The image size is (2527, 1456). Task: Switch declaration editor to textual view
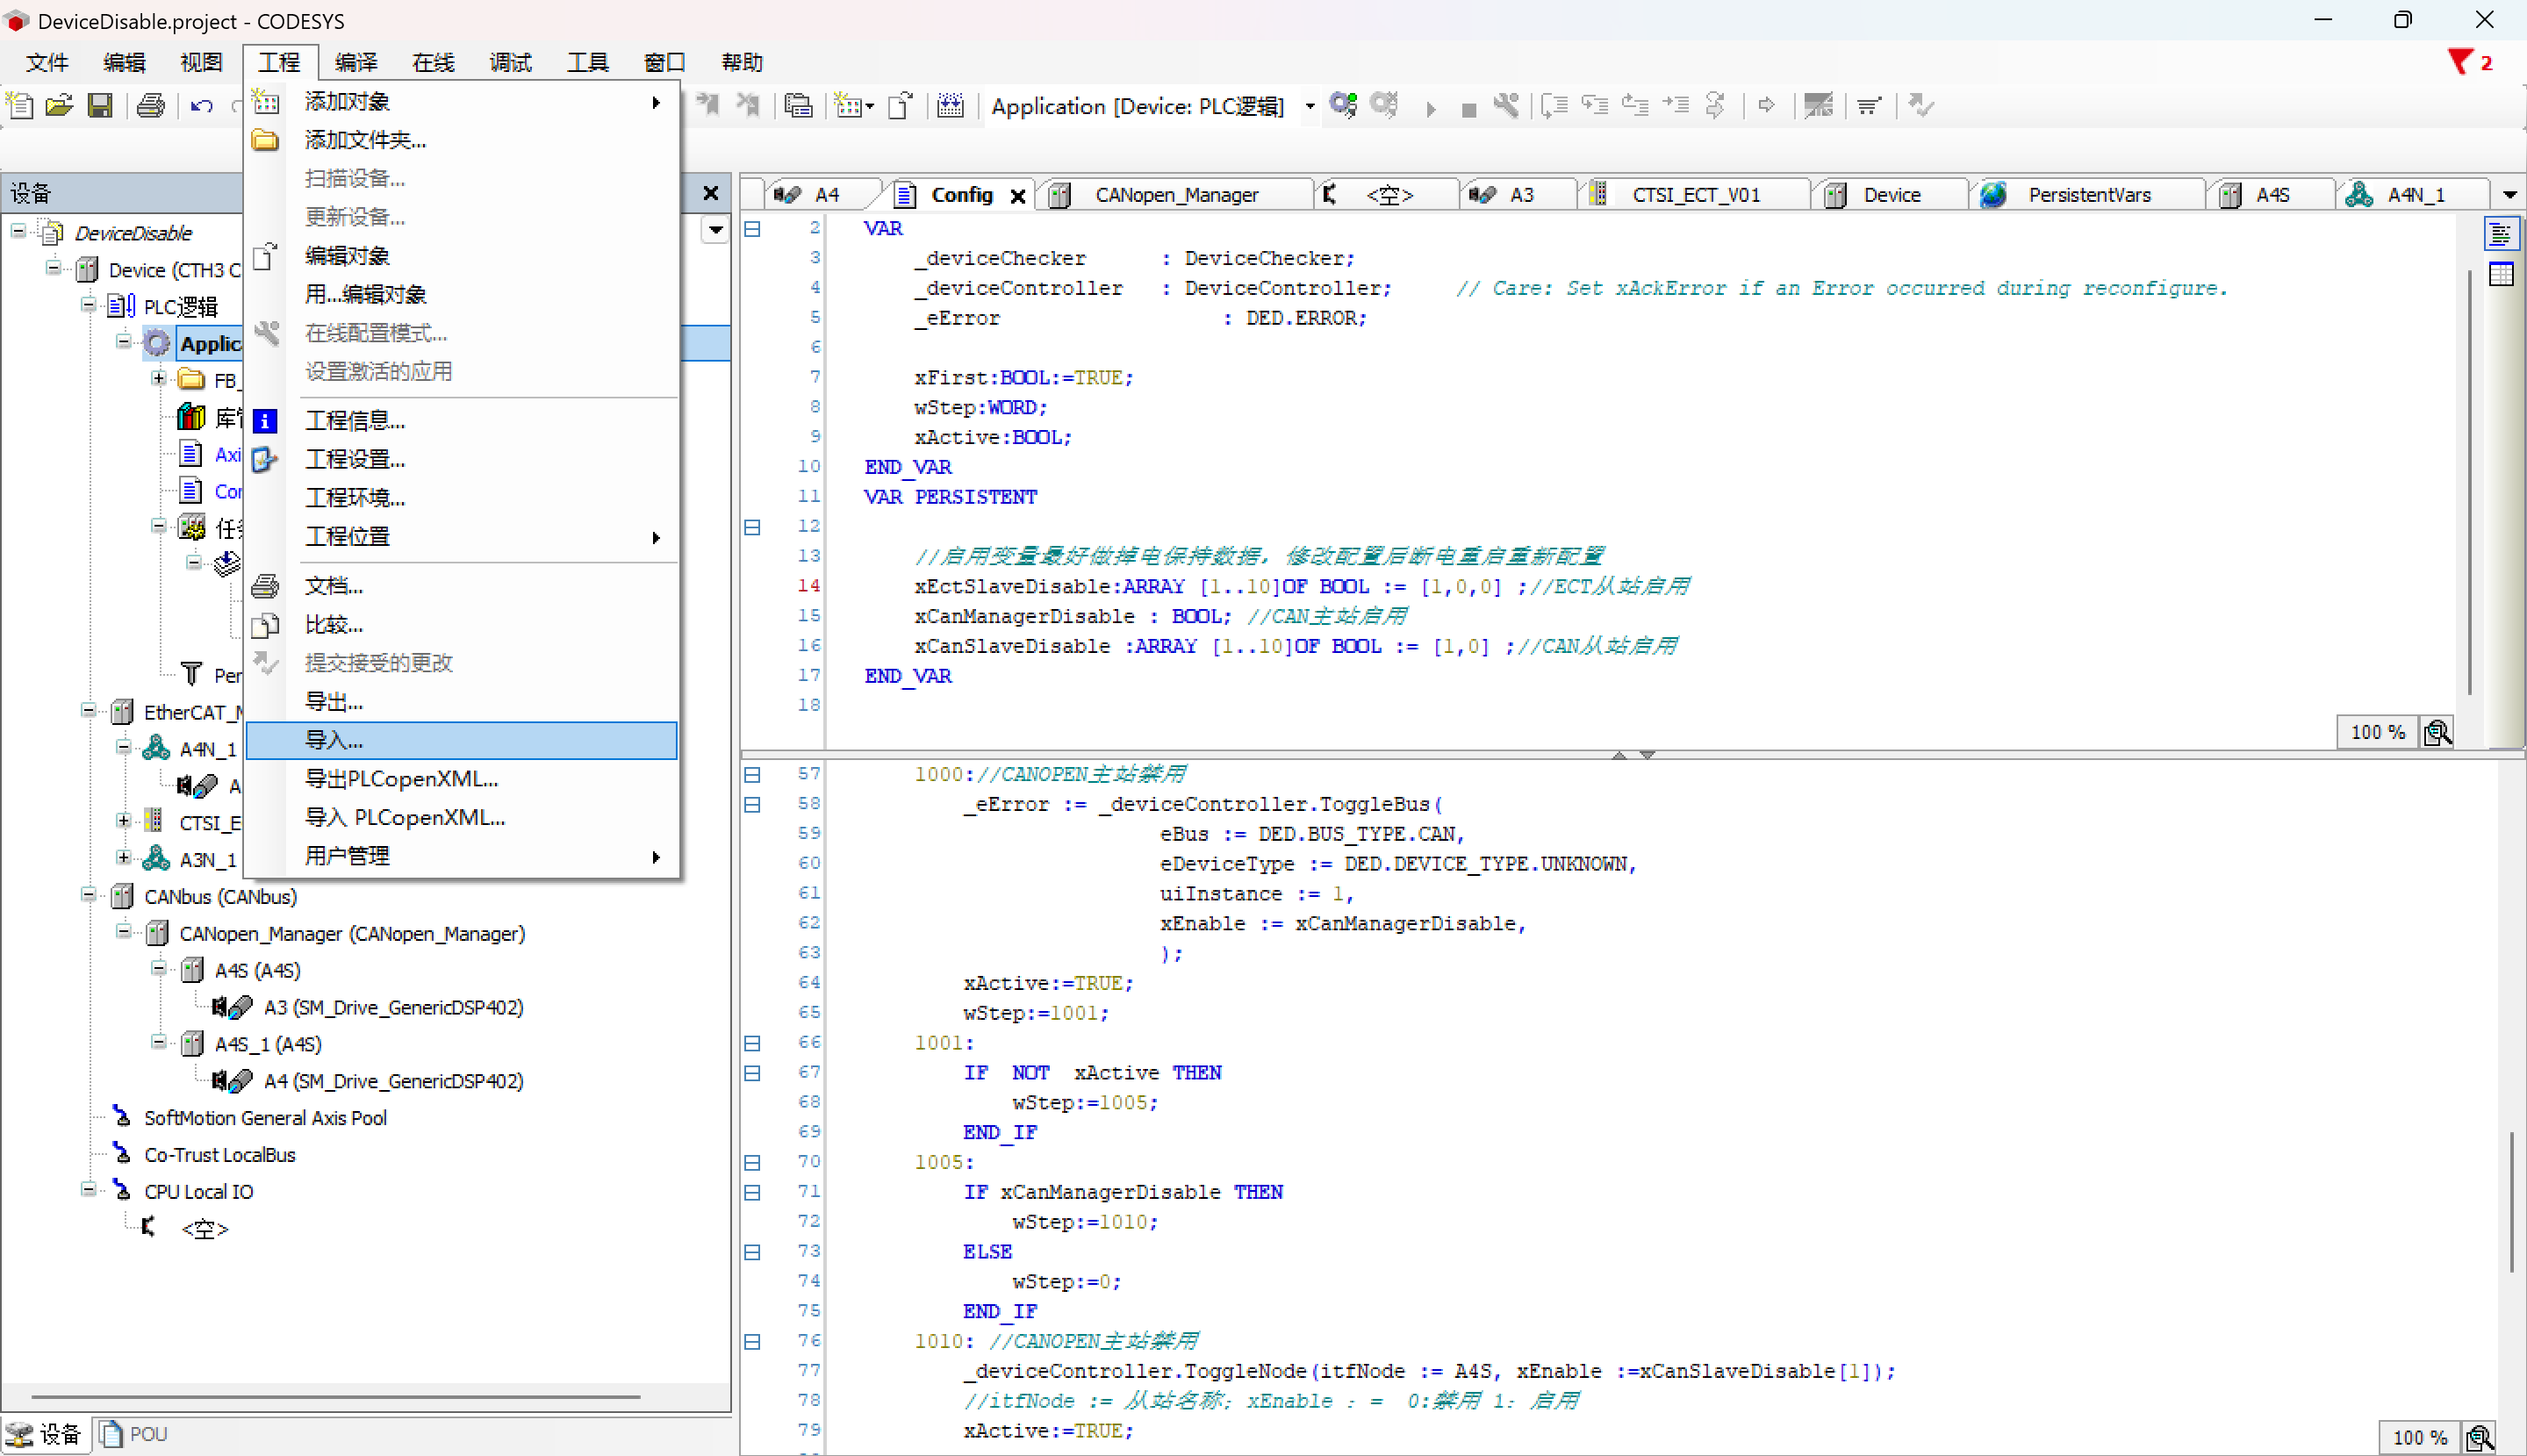click(x=2501, y=234)
